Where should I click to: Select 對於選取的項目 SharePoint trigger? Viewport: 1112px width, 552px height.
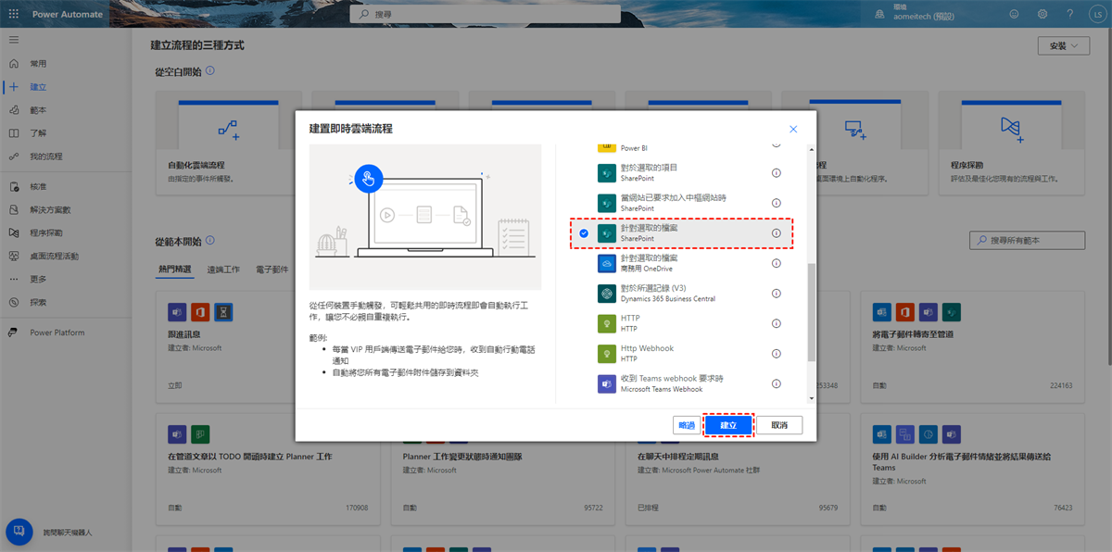tap(681, 173)
